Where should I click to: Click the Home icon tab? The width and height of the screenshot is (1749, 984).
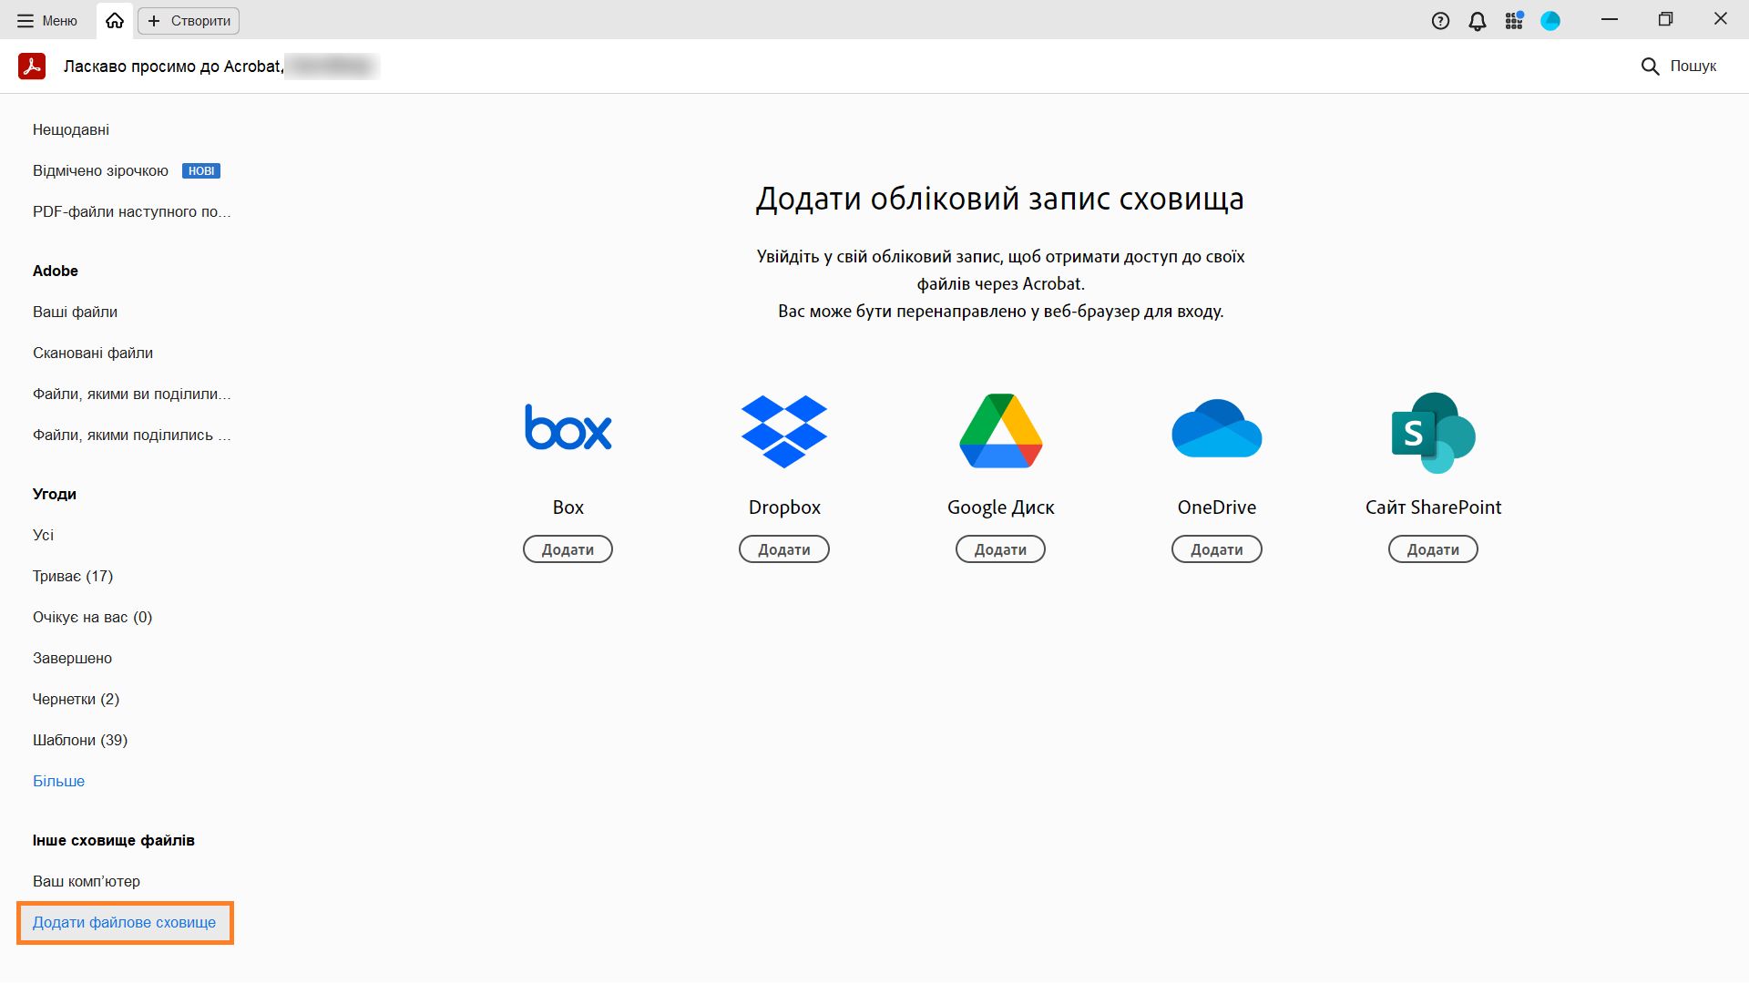click(115, 20)
